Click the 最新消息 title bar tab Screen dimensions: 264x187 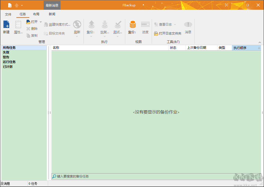52,5
